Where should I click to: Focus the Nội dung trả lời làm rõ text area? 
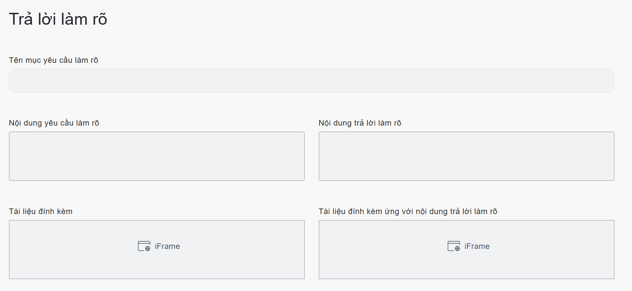tap(466, 156)
